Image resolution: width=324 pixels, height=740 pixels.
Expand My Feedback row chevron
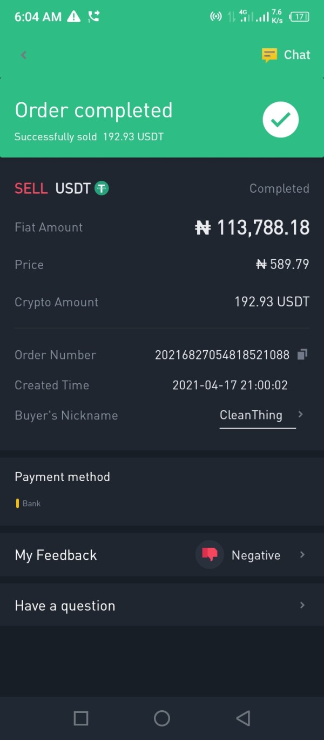pos(302,555)
